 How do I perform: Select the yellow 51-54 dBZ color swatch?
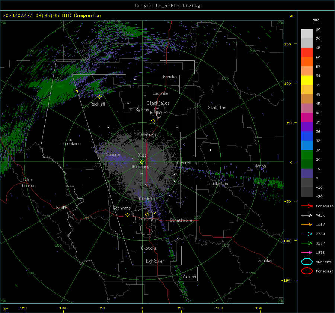[307, 80]
